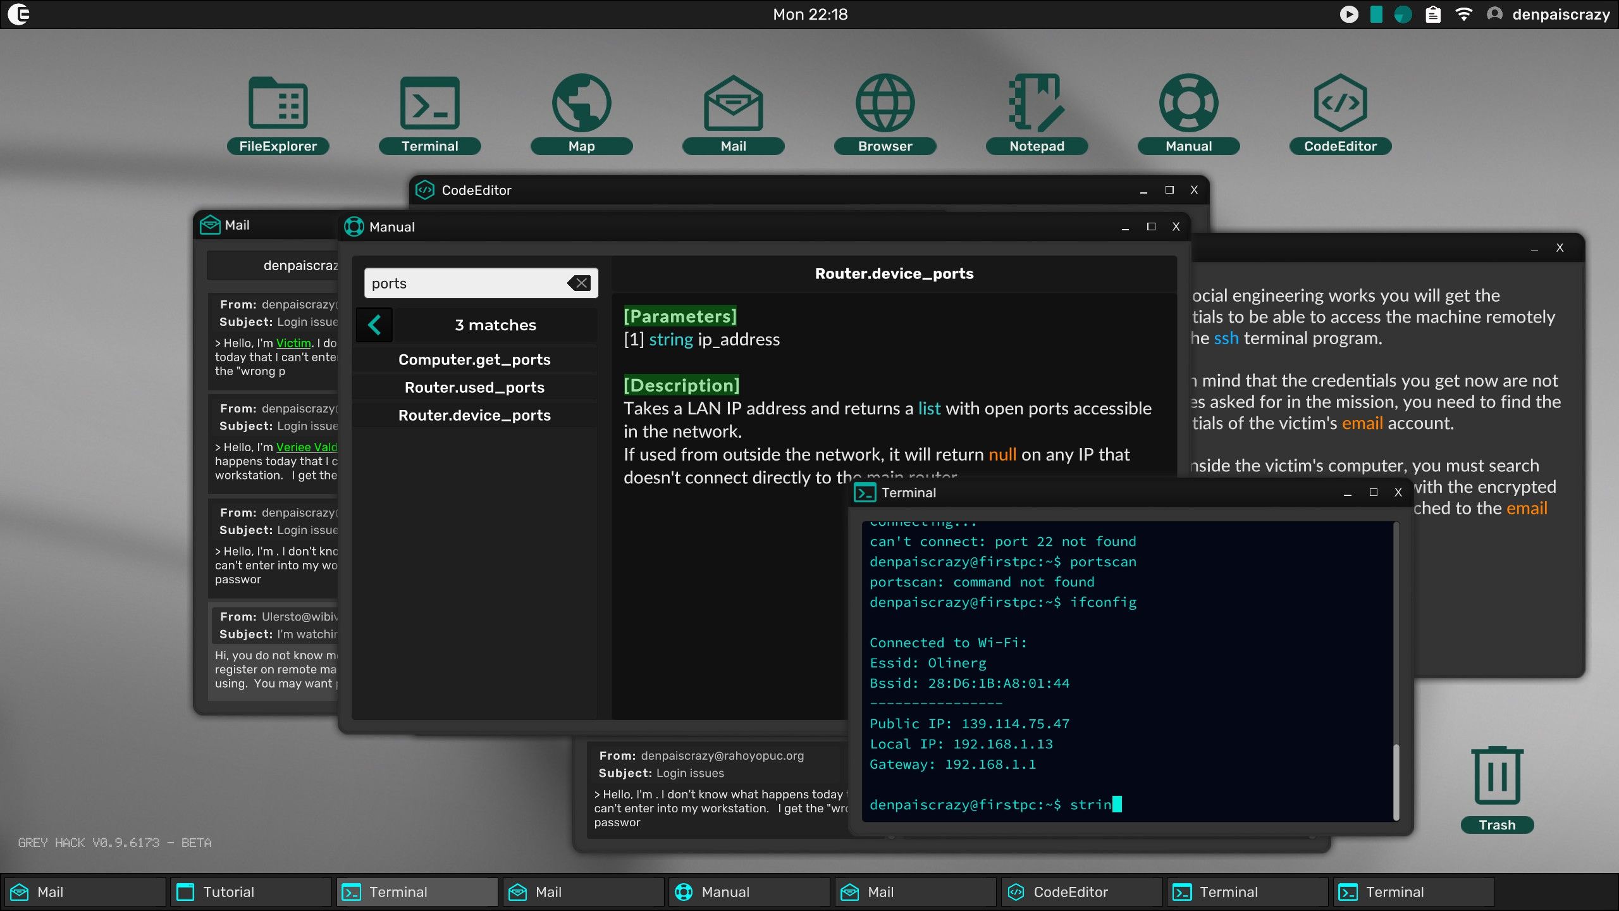
Task: Go back using the Manual's arrow button
Action: 374,325
